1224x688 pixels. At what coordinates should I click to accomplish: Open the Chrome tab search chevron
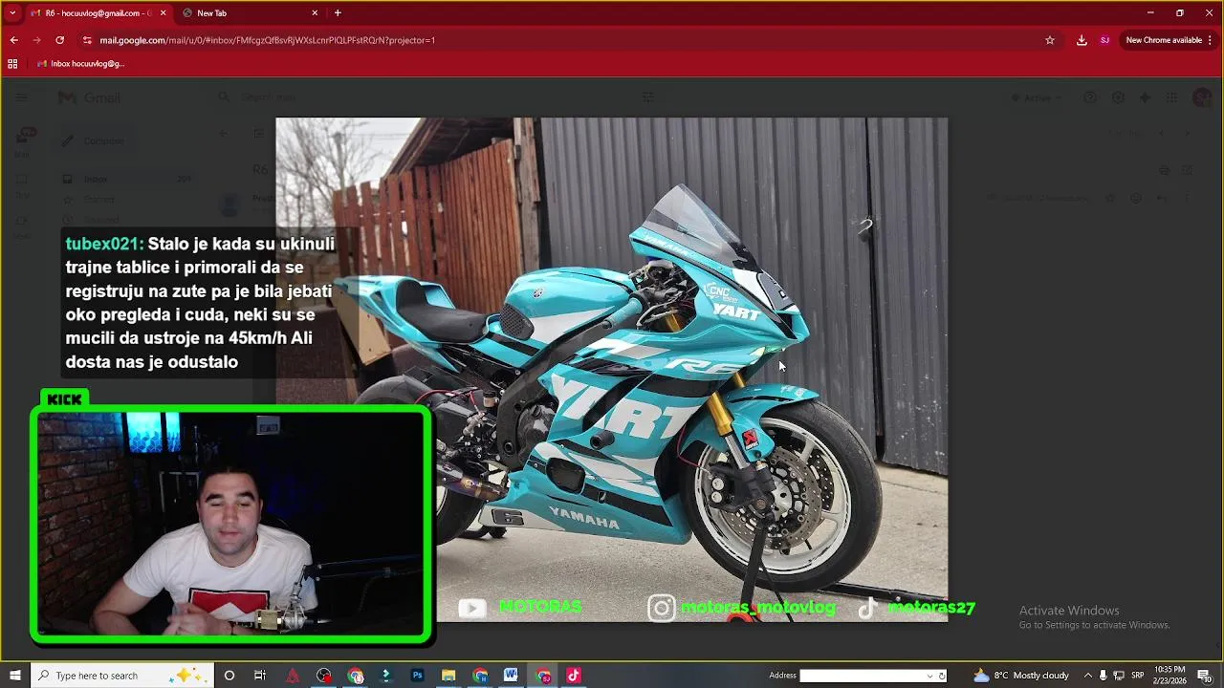click(x=12, y=12)
